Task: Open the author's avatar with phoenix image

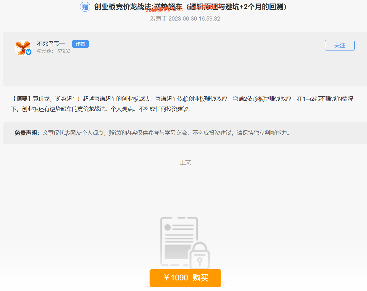Action: (x=23, y=47)
